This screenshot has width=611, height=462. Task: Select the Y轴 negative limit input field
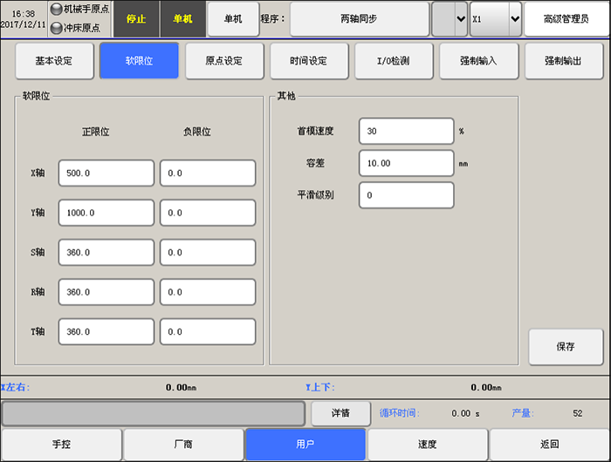(x=207, y=213)
